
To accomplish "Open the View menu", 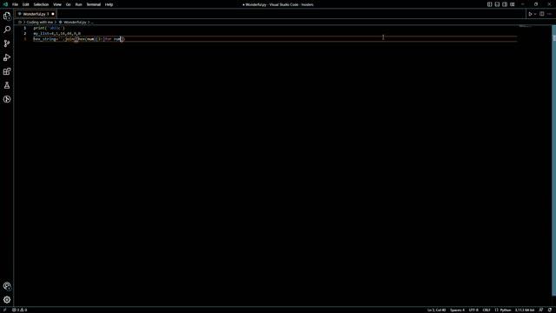I will pyautogui.click(x=57, y=4).
